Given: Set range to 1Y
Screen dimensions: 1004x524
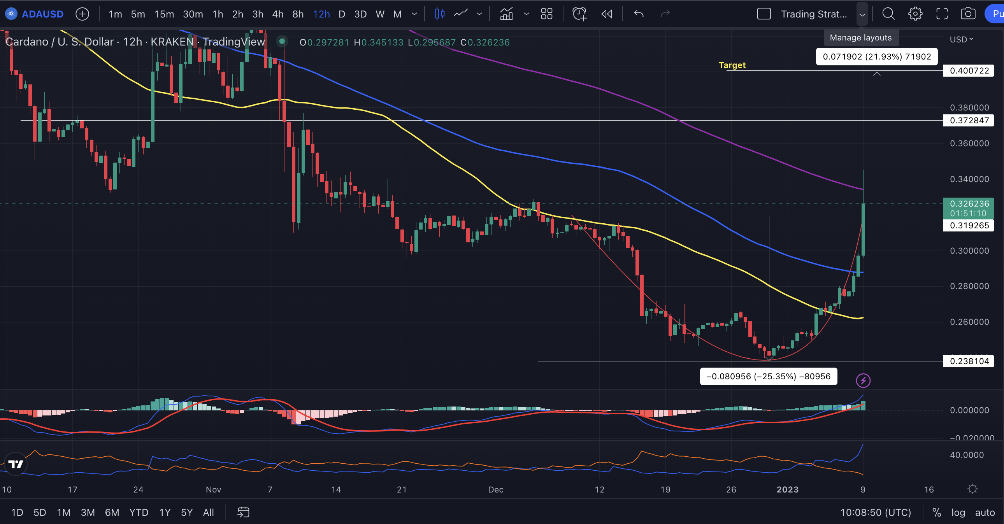Looking at the screenshot, I should [165, 512].
